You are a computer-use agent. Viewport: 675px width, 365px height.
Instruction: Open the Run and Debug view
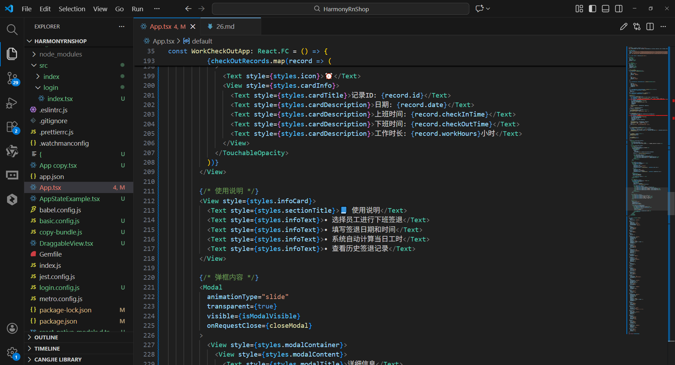coord(12,103)
